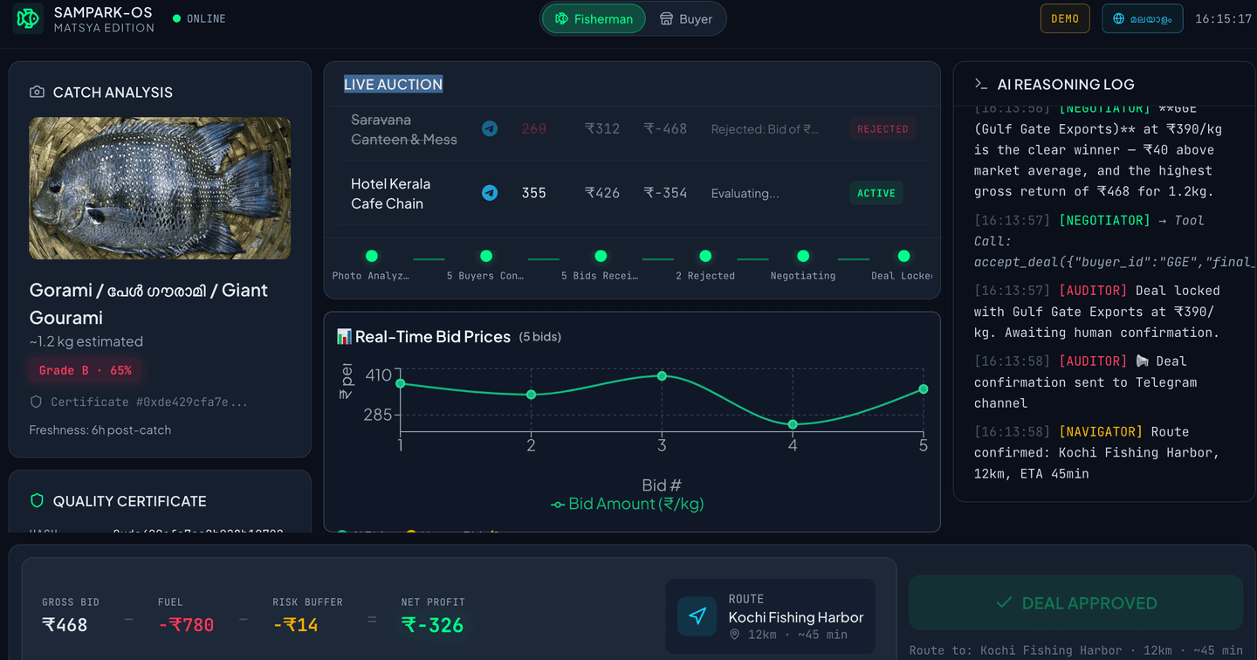Click the Giant Gourami catch photo
This screenshot has width=1257, height=660.
pyautogui.click(x=160, y=189)
